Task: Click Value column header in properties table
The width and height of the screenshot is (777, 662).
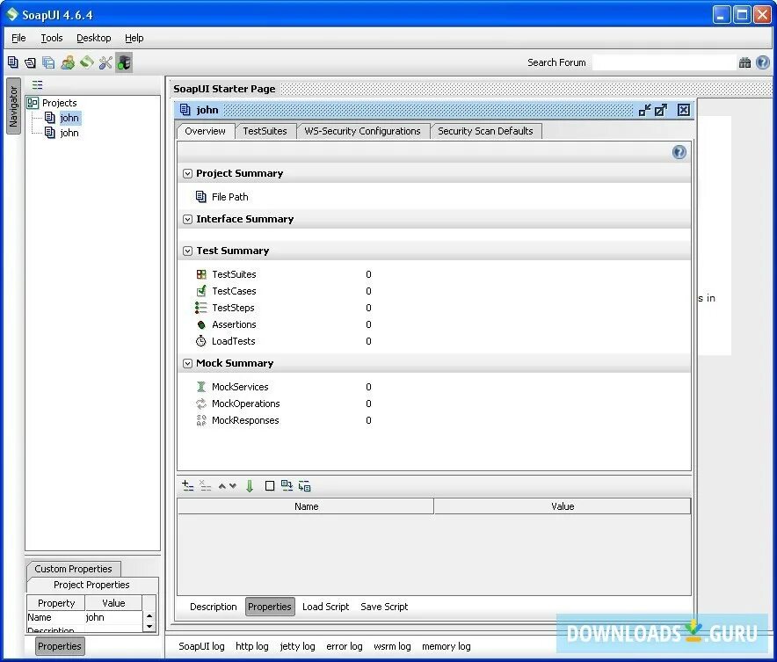Action: (x=563, y=506)
